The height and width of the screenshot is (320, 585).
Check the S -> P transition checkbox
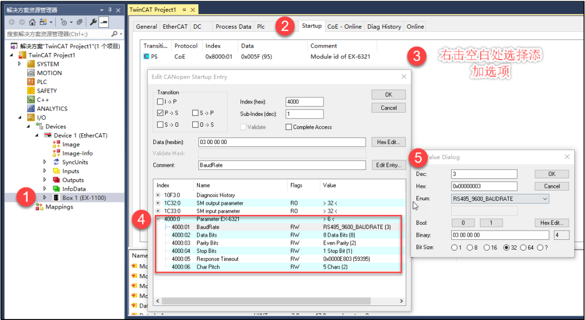[x=196, y=113]
